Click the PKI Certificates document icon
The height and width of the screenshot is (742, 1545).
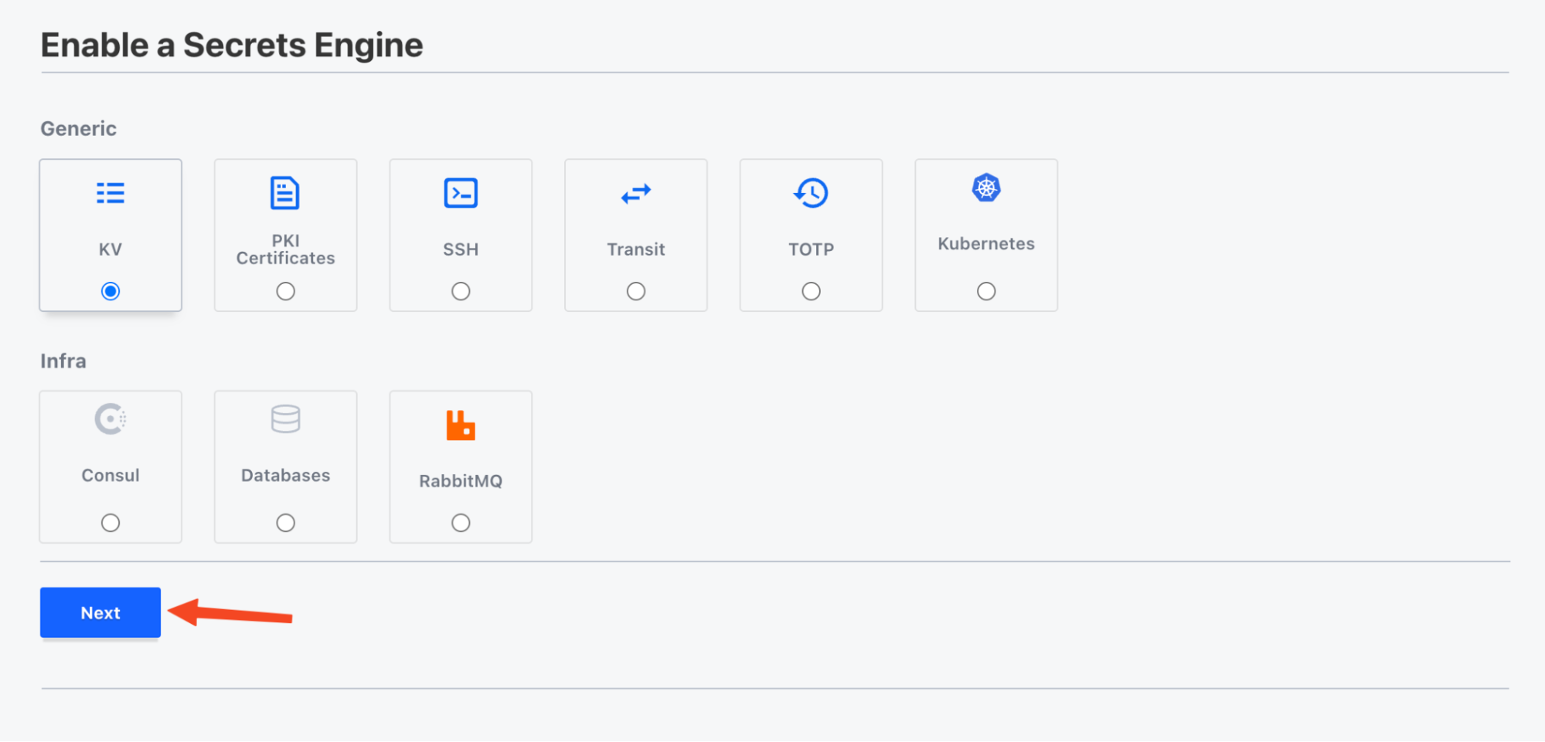point(285,193)
